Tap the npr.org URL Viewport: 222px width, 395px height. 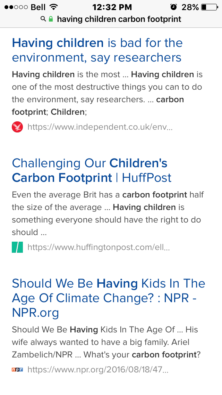(x=98, y=370)
